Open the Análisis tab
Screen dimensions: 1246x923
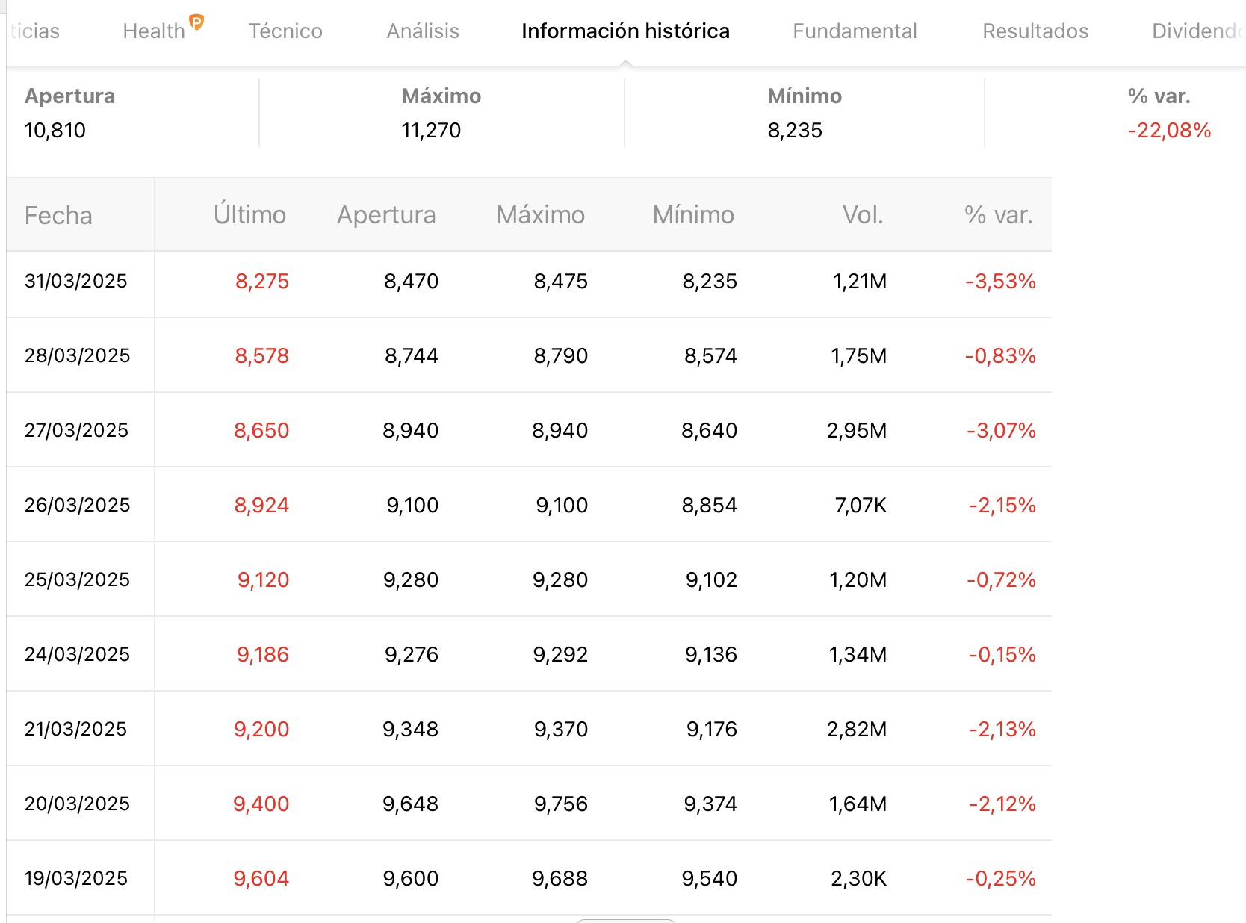tap(423, 31)
